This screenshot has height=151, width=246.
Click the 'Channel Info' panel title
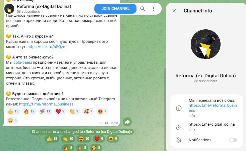[x=198, y=11]
